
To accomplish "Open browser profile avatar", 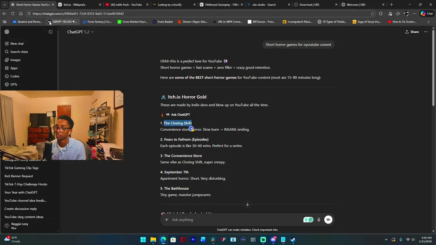I will [x=406, y=14].
